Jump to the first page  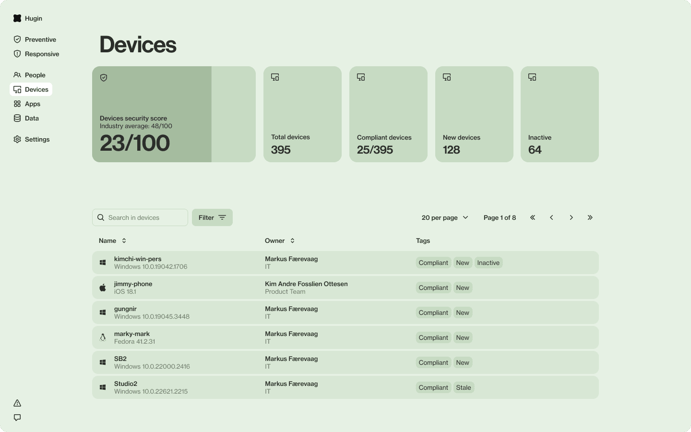tap(533, 217)
